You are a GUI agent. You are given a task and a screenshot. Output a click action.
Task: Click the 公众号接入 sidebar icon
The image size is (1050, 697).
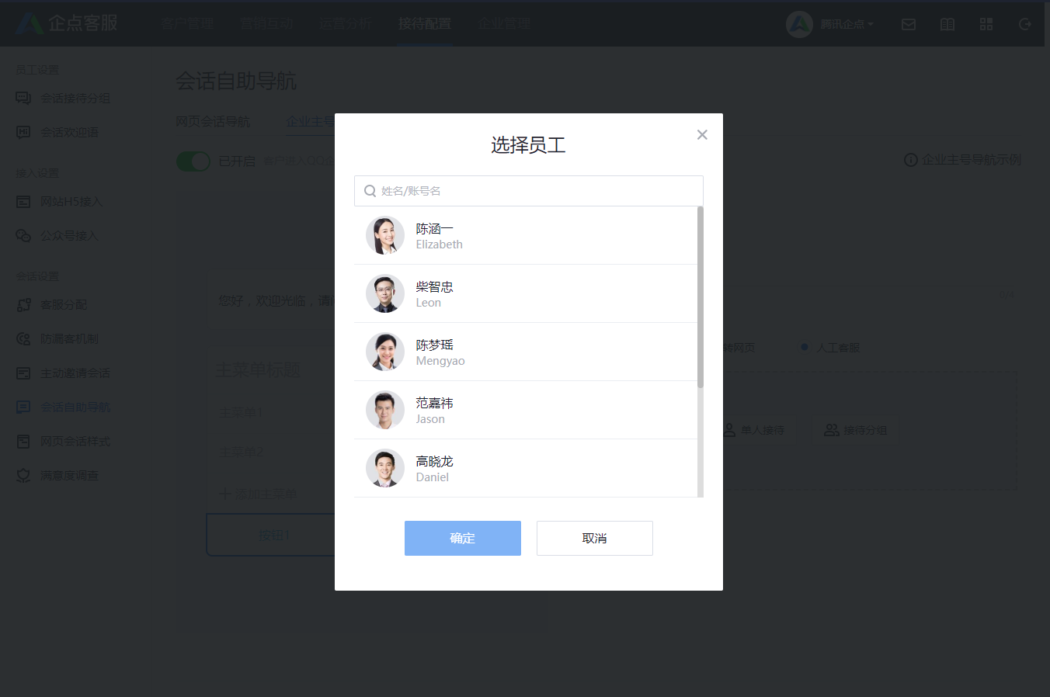(x=24, y=236)
